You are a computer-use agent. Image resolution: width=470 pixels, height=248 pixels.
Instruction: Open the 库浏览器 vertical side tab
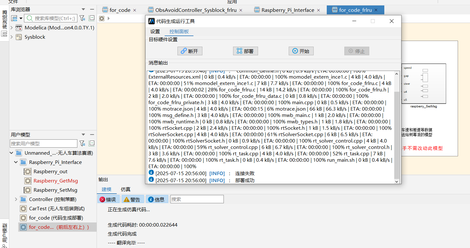(4, 23)
